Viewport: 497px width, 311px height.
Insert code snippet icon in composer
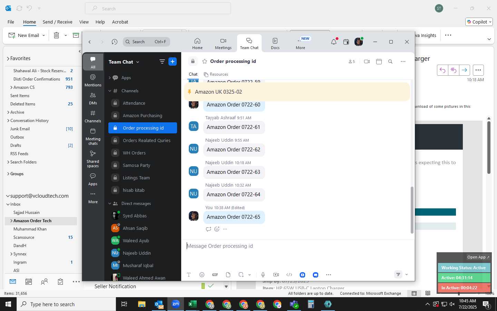(x=289, y=275)
